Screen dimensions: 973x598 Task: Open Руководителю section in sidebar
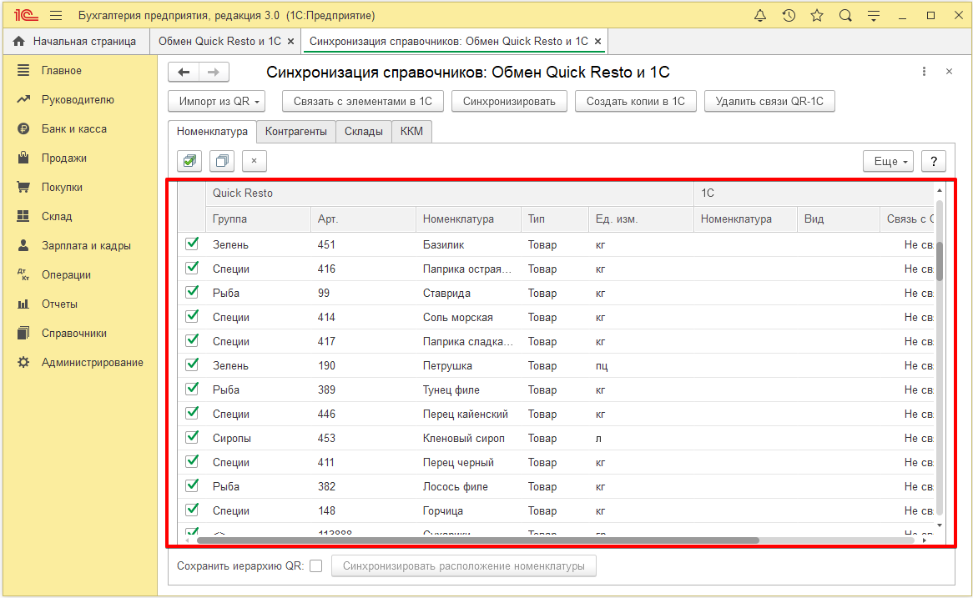coord(78,100)
